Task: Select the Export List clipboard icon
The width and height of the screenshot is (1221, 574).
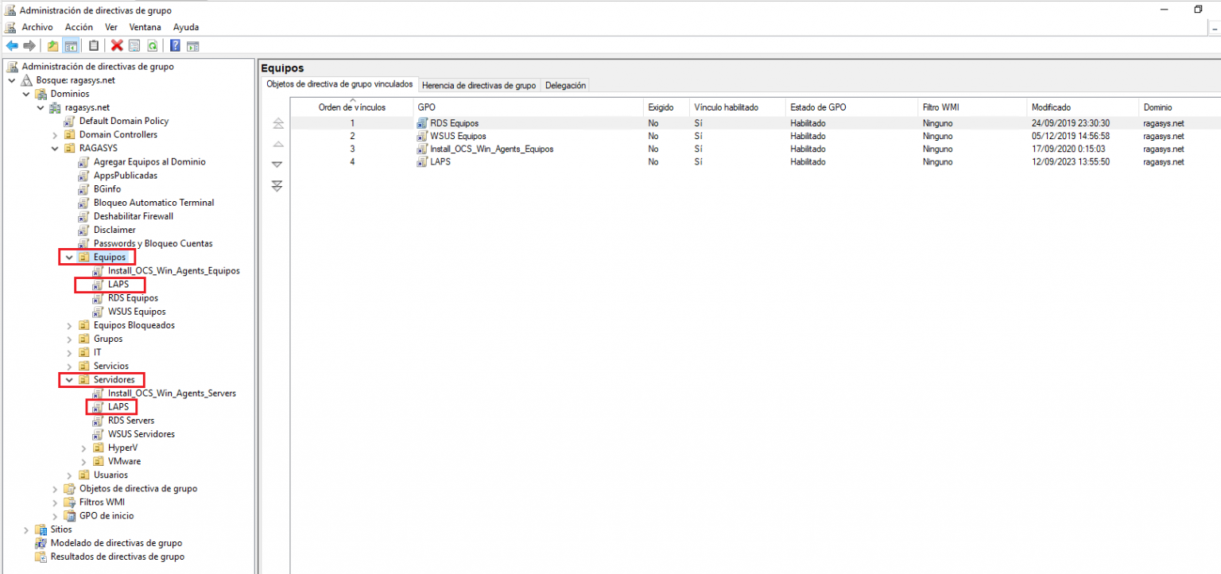Action: [91, 45]
